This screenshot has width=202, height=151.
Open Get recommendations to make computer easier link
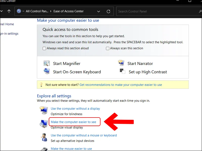click(121, 85)
